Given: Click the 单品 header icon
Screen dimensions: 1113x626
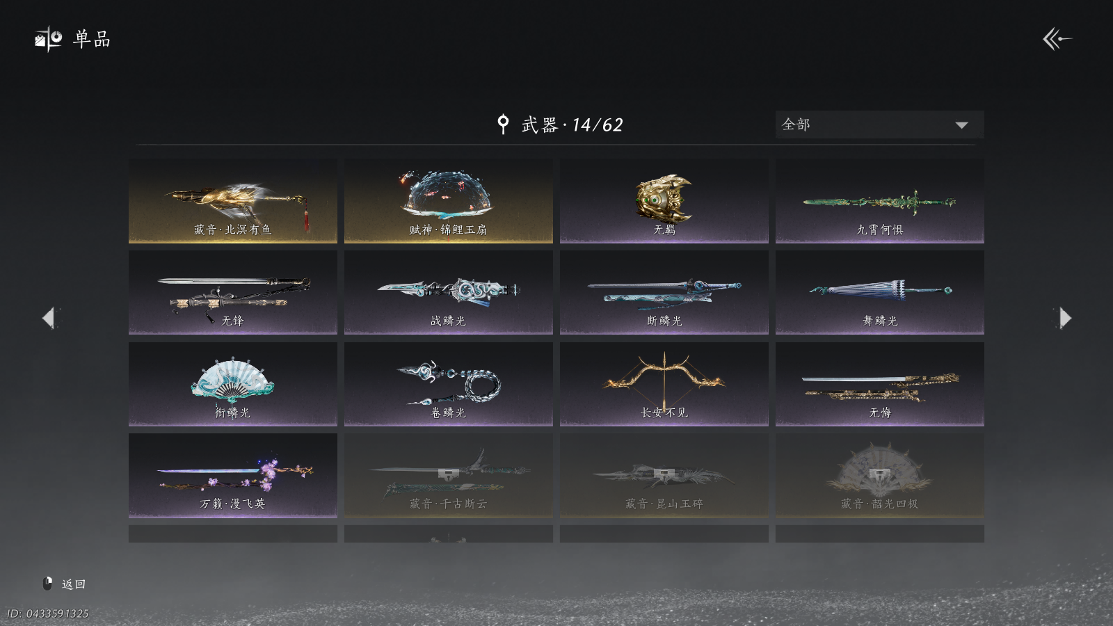Looking at the screenshot, I should tap(49, 39).
